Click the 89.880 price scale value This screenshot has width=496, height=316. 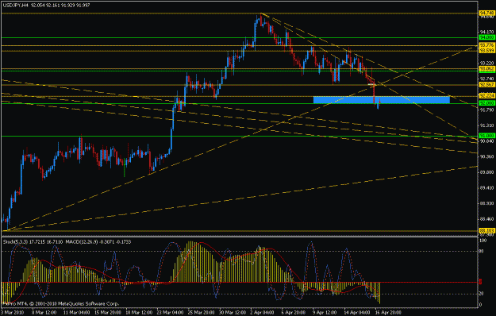[x=486, y=172]
